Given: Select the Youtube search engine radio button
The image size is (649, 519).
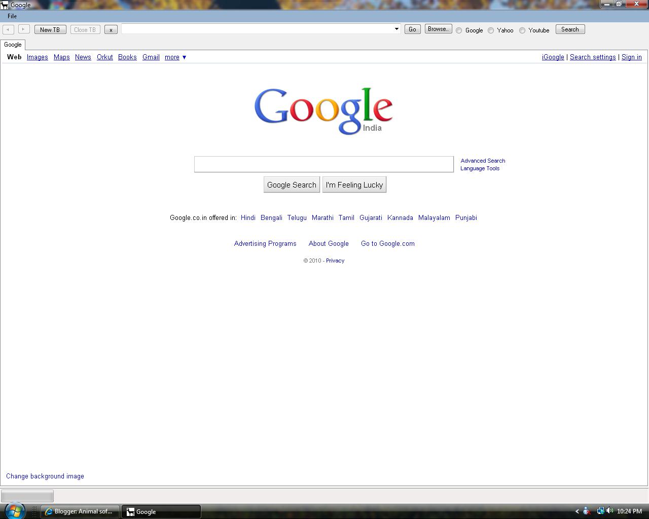Looking at the screenshot, I should pyautogui.click(x=522, y=30).
